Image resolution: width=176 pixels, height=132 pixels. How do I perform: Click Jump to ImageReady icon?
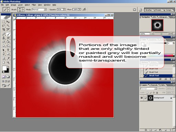(x=6, y=85)
